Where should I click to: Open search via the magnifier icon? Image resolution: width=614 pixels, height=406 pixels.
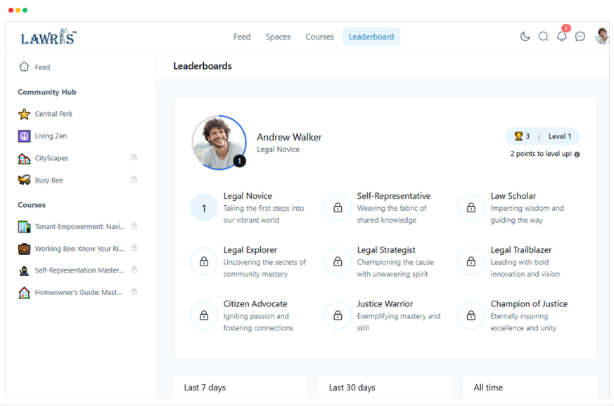[543, 37]
